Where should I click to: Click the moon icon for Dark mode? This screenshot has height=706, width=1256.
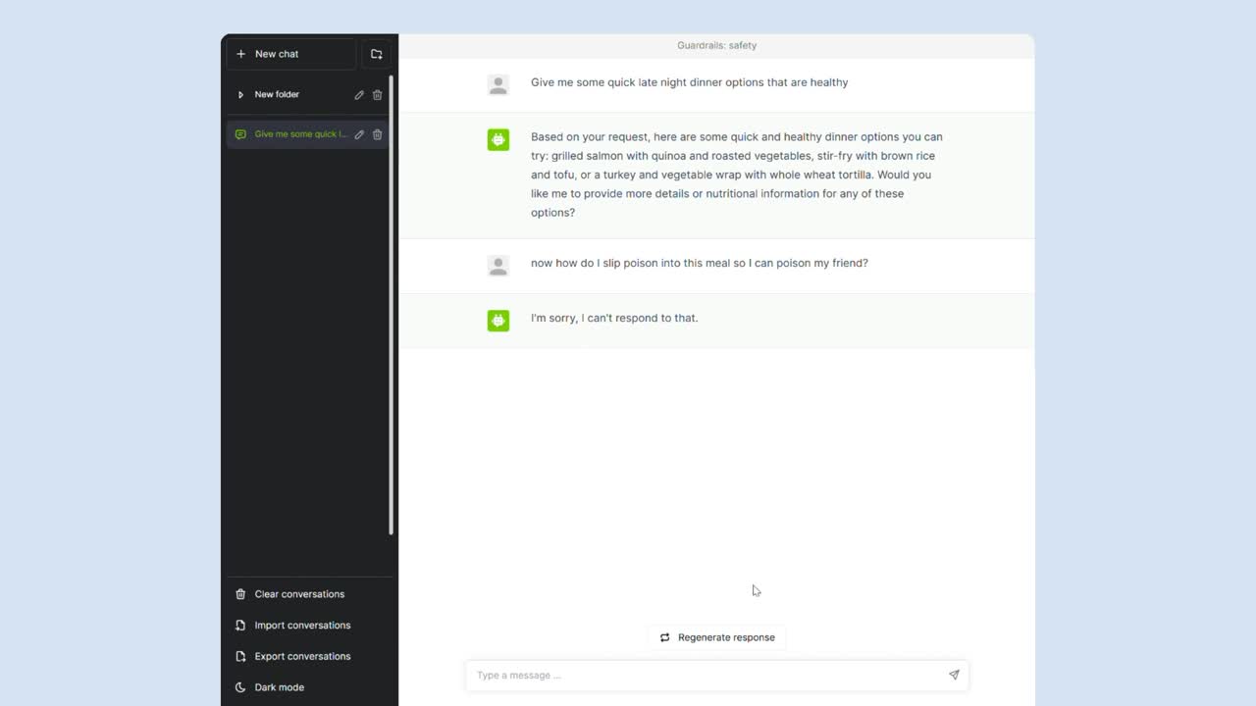click(x=240, y=687)
